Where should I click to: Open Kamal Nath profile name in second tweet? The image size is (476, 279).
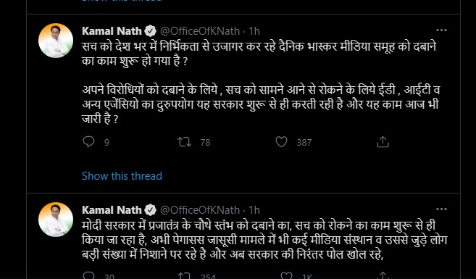(x=112, y=210)
